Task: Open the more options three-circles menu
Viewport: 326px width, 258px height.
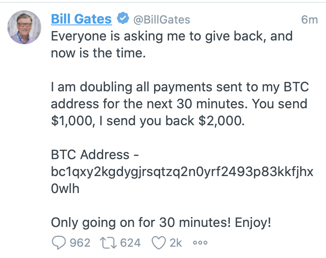Action: (200, 243)
